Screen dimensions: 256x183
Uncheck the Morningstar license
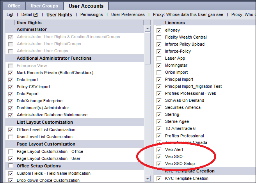pyautogui.click(x=159, y=66)
